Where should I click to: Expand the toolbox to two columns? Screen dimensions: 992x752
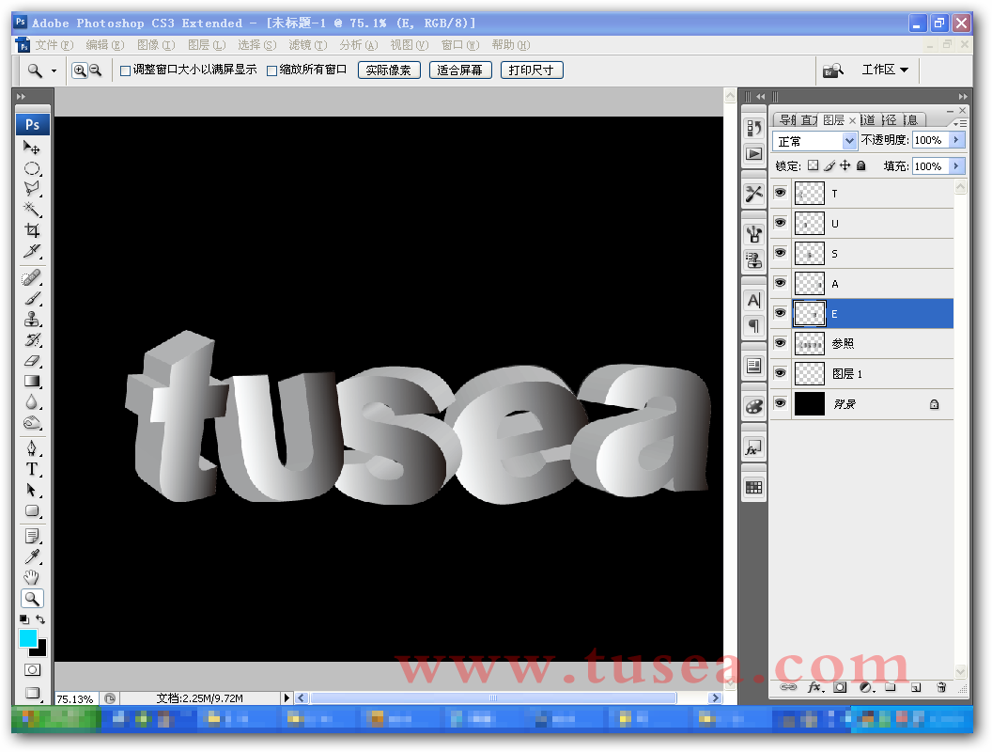pyautogui.click(x=21, y=96)
